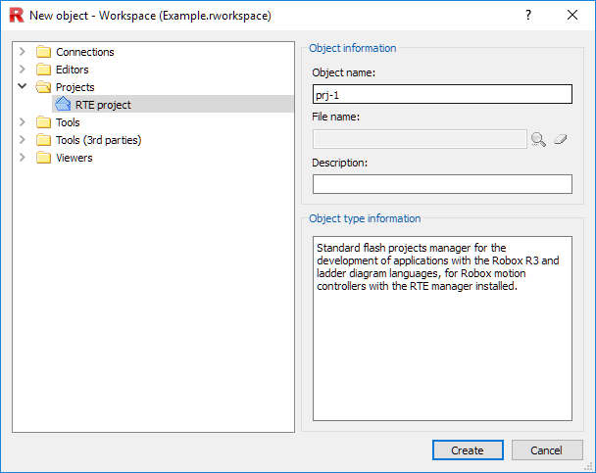Click the Tools folder icon
Viewport: 596px width, 473px height.
tap(43, 122)
